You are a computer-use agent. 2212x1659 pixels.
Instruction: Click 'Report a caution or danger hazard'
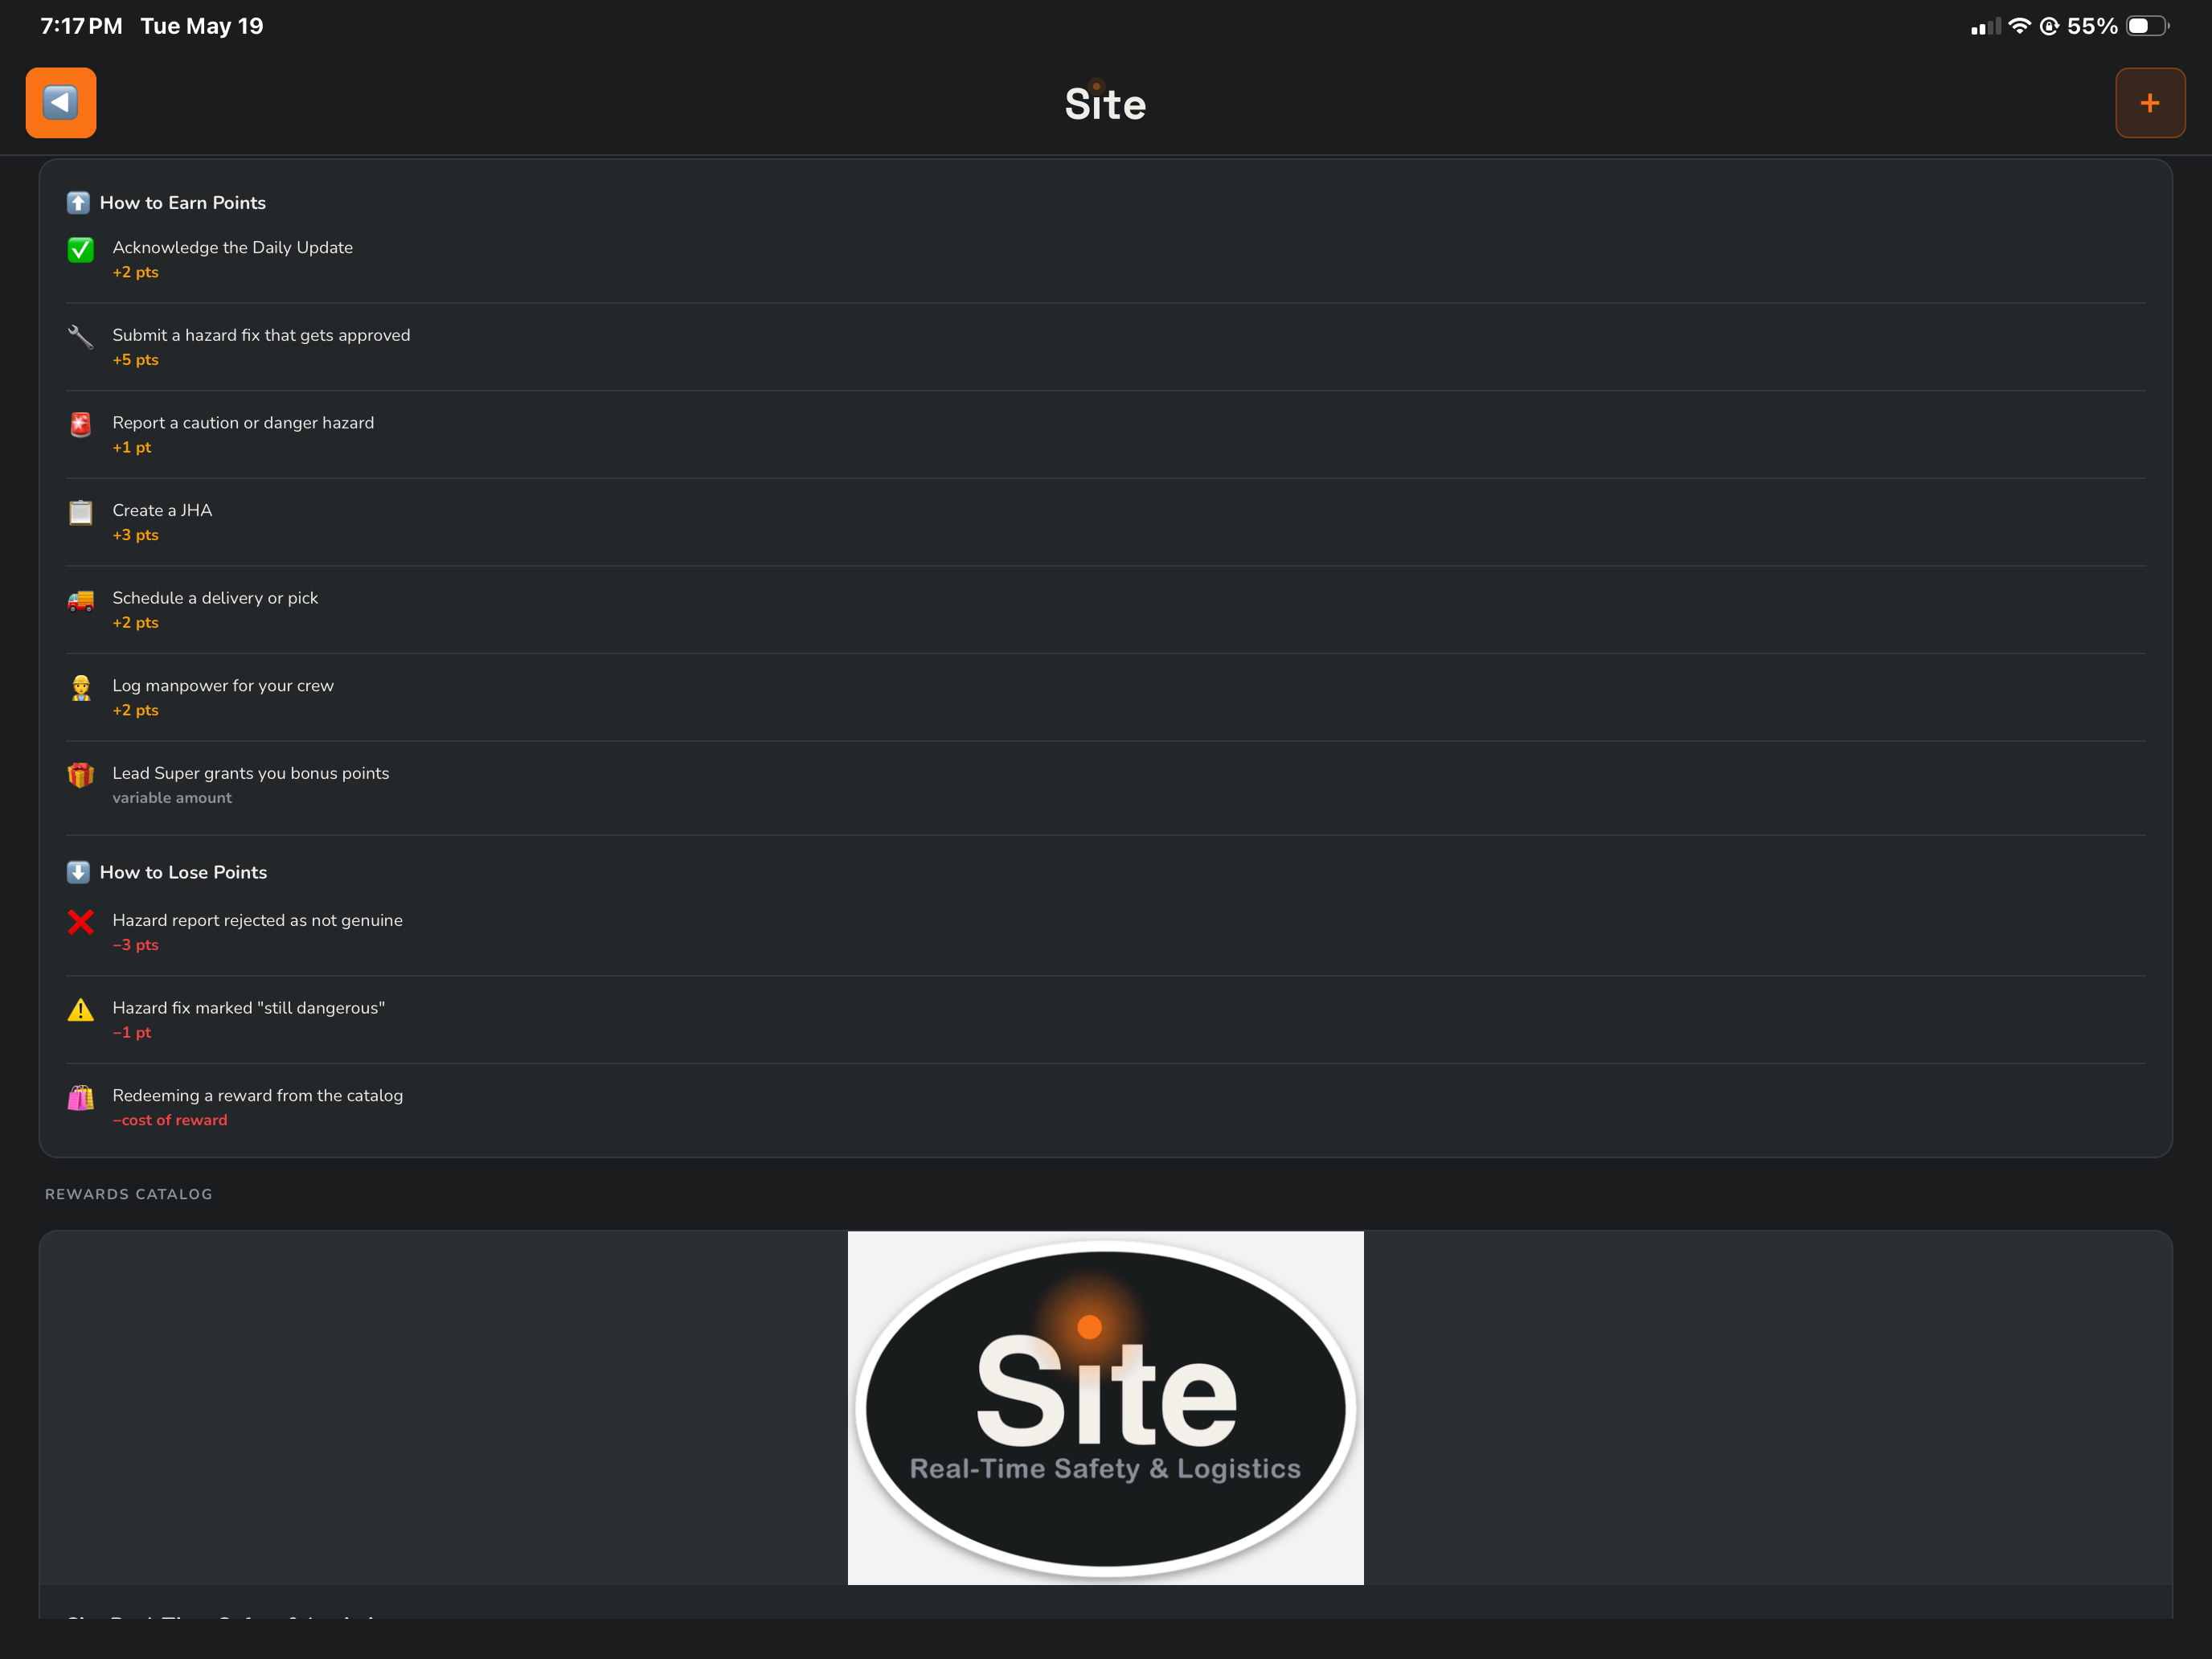click(x=244, y=423)
